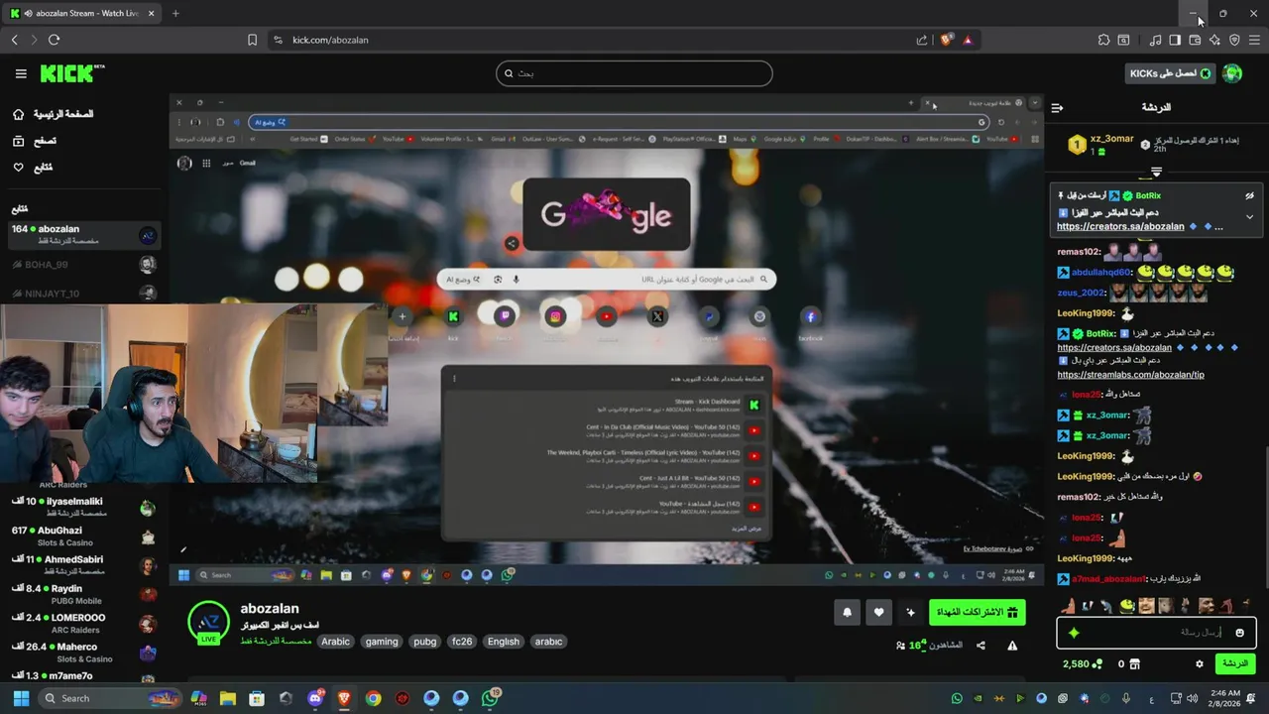Open Discord in Windows taskbar
Screen dimensions: 1269x714
point(315,698)
